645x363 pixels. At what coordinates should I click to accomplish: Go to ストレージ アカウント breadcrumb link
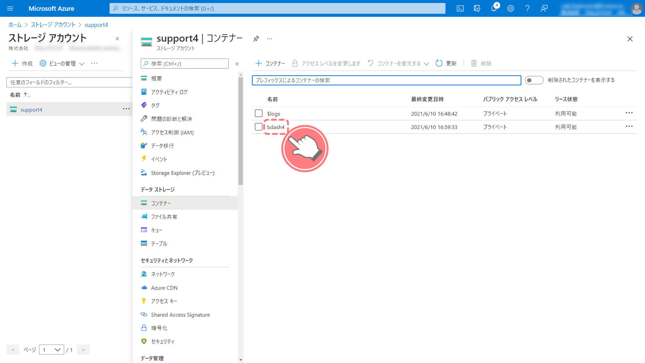[53, 25]
